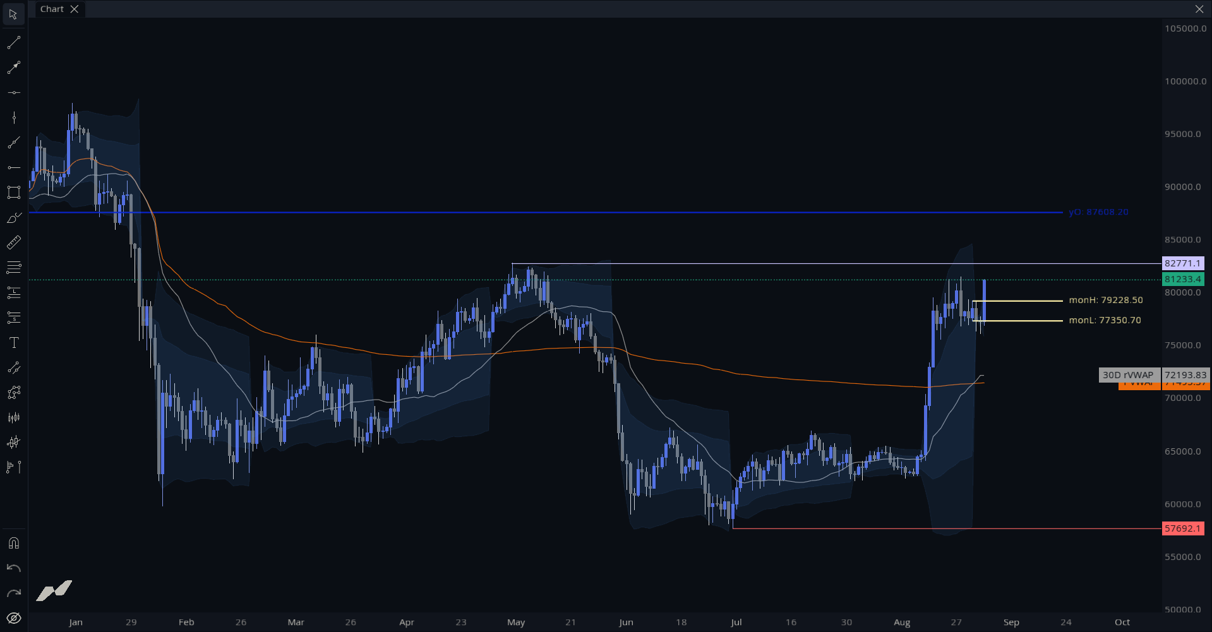Switch to the Chart tab
The width and height of the screenshot is (1212, 632).
coord(52,9)
